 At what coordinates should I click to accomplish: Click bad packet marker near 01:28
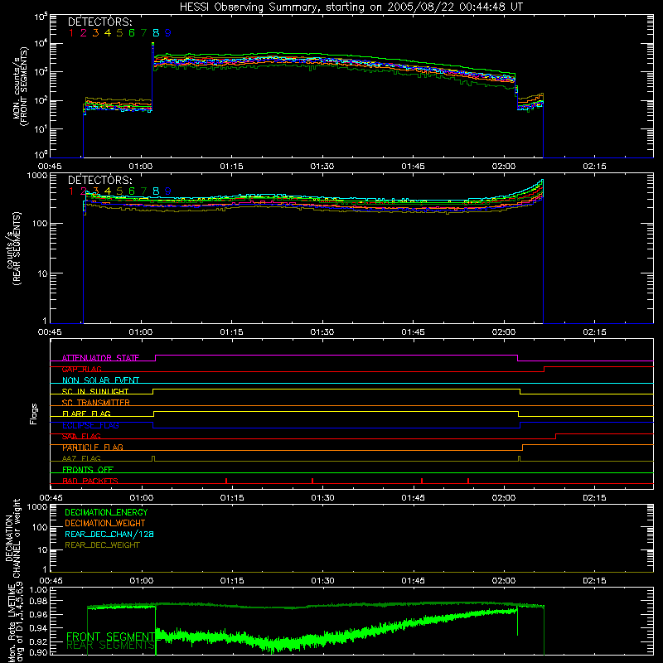click(312, 481)
